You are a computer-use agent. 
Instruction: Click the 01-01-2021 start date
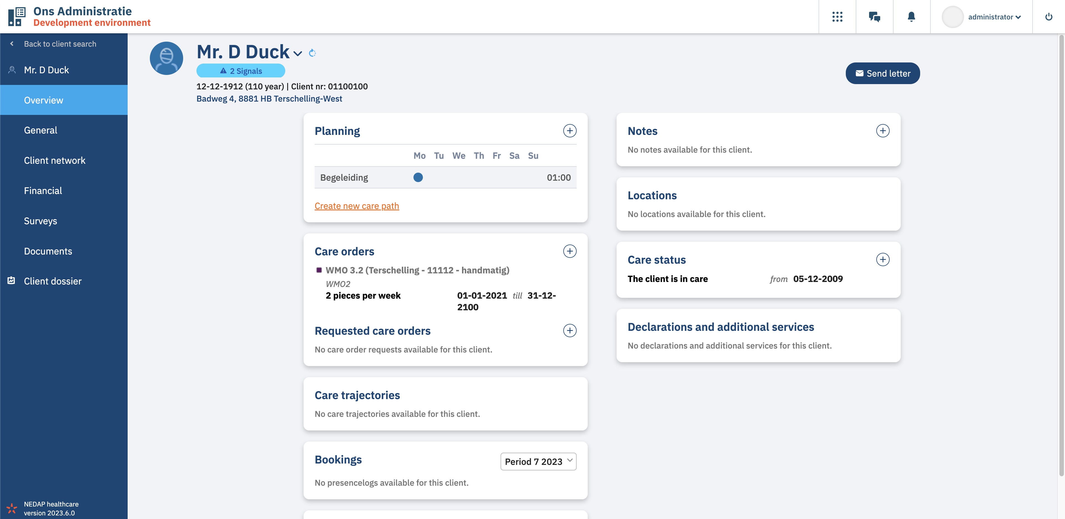[x=482, y=296]
